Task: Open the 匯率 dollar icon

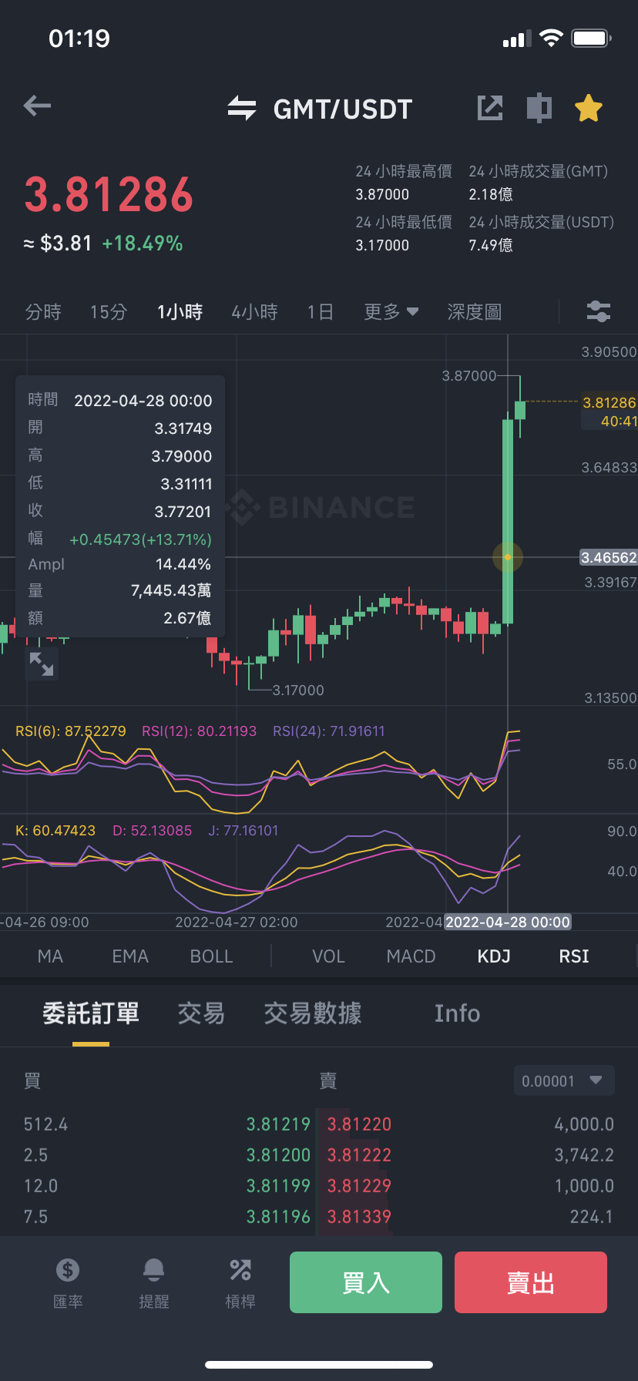Action: pos(68,1269)
